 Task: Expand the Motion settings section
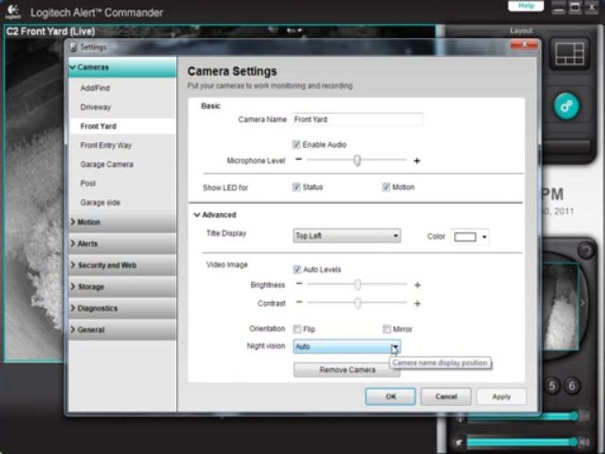tap(122, 222)
